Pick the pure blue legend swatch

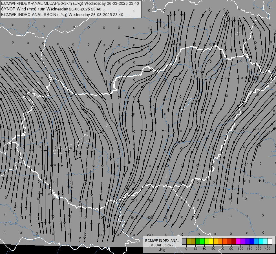252,241
